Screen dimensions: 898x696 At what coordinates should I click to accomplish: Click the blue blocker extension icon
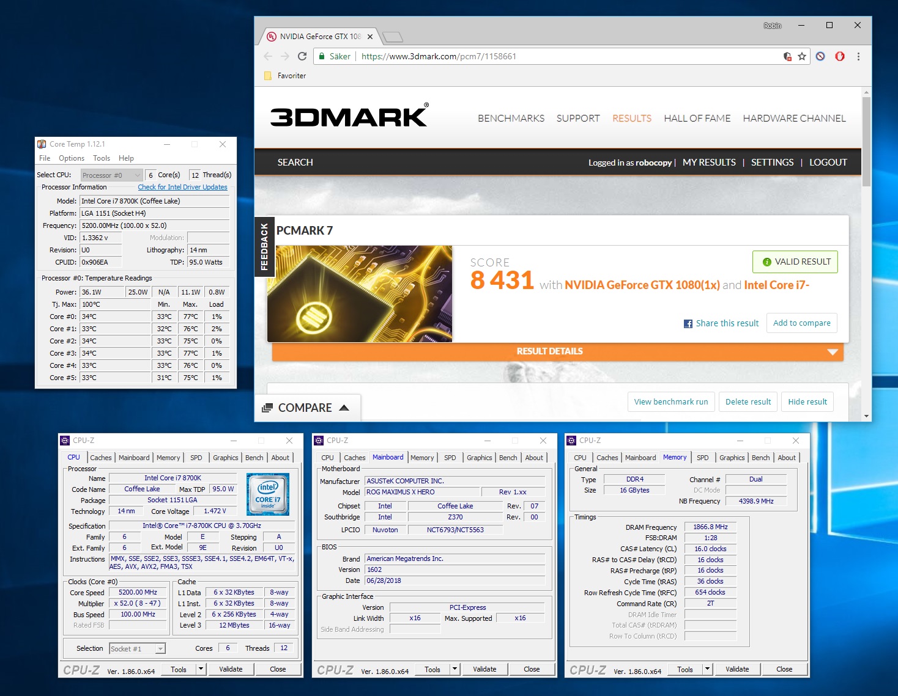[820, 56]
